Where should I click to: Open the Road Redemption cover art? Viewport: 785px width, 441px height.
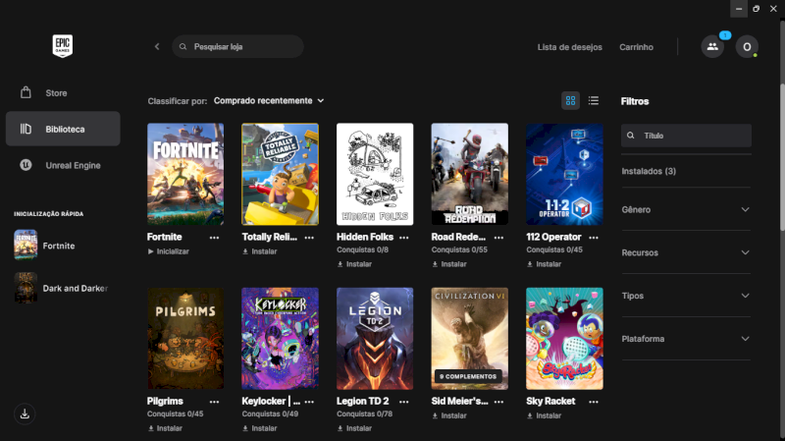470,175
